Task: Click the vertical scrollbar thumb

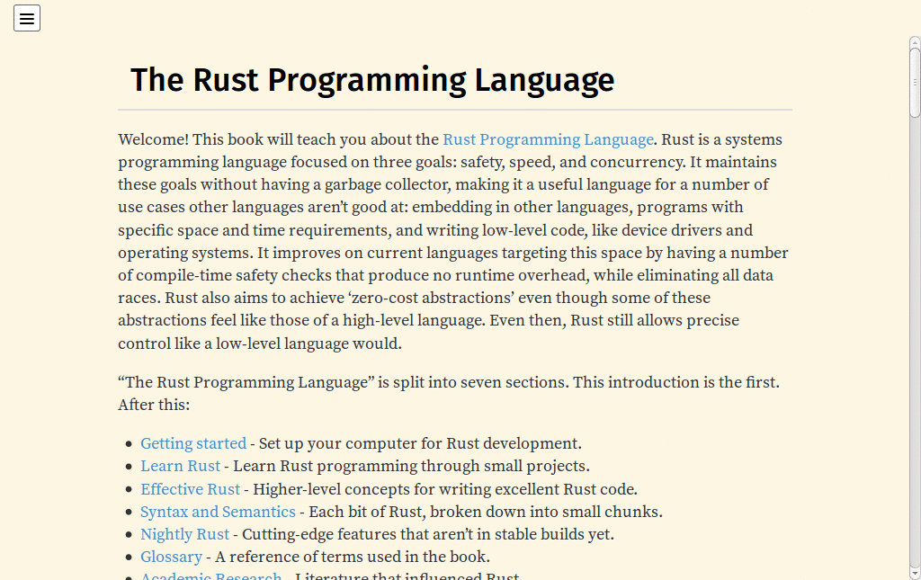Action: [x=915, y=83]
